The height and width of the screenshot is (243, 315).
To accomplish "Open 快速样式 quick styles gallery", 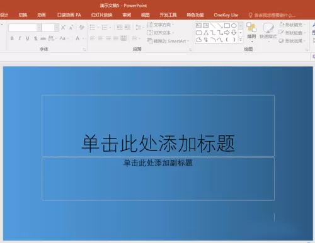I will pyautogui.click(x=268, y=33).
